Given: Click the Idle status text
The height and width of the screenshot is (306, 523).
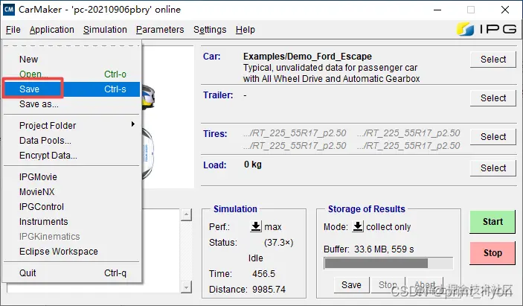Looking at the screenshot, I should pyautogui.click(x=255, y=258).
